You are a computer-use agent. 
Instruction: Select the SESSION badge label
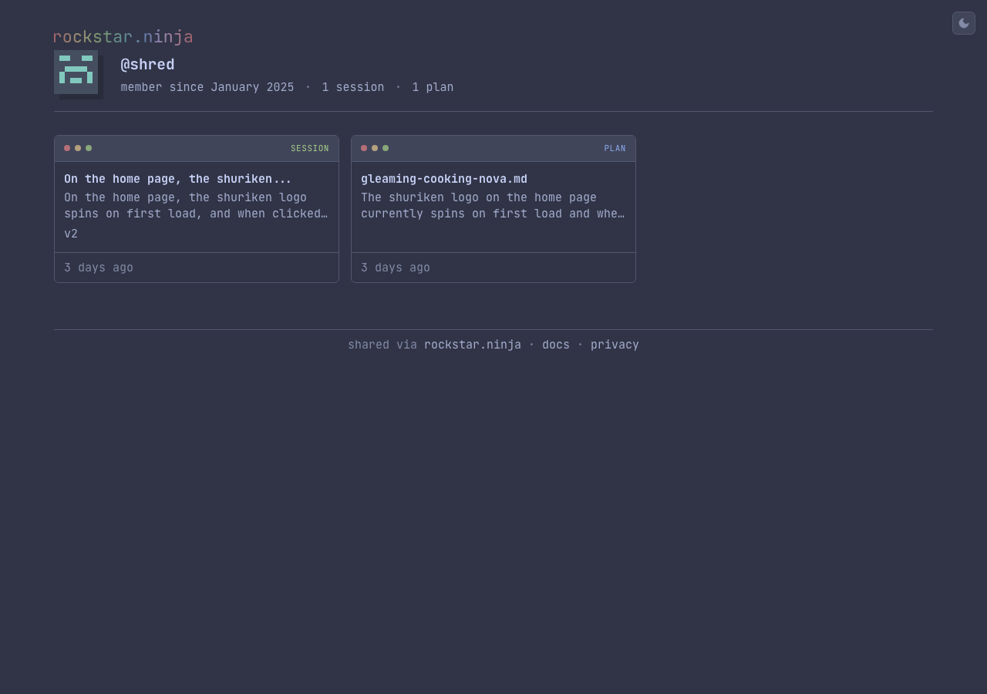pos(309,148)
